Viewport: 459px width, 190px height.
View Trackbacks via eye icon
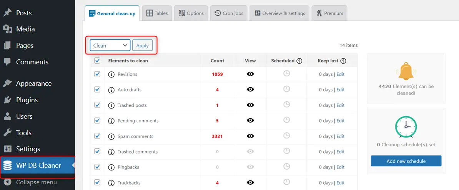250,182
